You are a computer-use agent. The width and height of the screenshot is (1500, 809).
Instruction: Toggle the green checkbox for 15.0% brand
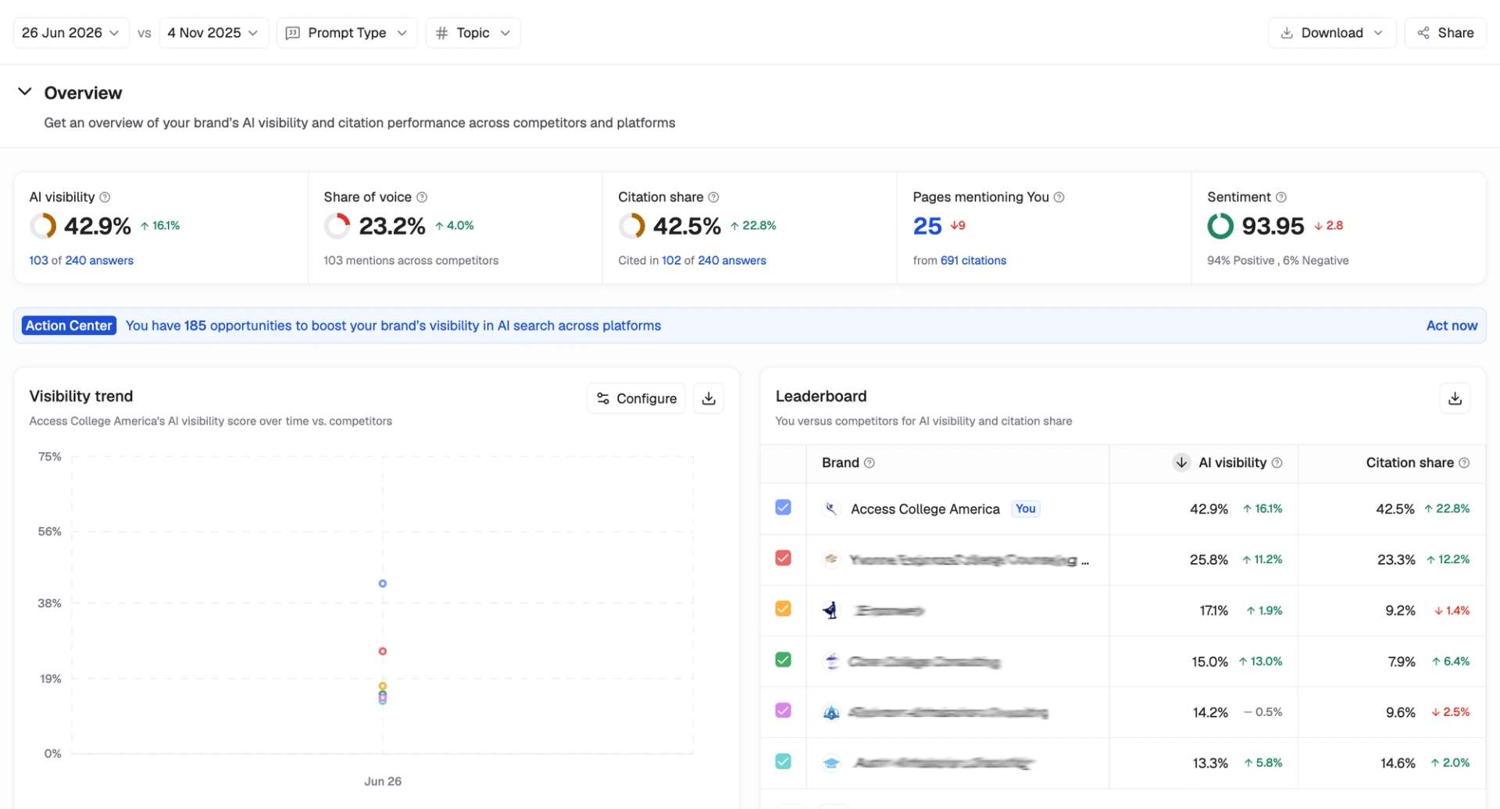[x=783, y=660]
